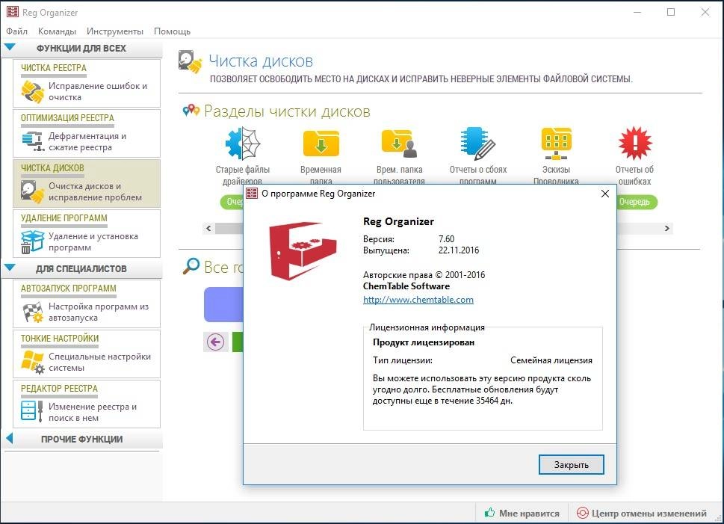
Task: Select the АВТОЗАПУСК ПРОГРАММ heading
Action: (68, 289)
